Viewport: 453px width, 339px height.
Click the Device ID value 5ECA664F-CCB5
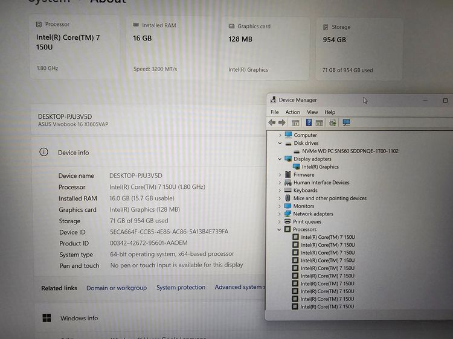(169, 232)
